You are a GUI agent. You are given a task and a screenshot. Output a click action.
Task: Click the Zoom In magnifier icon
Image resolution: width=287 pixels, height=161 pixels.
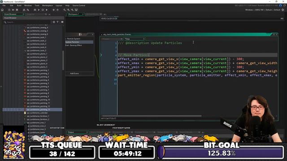coord(72,10)
